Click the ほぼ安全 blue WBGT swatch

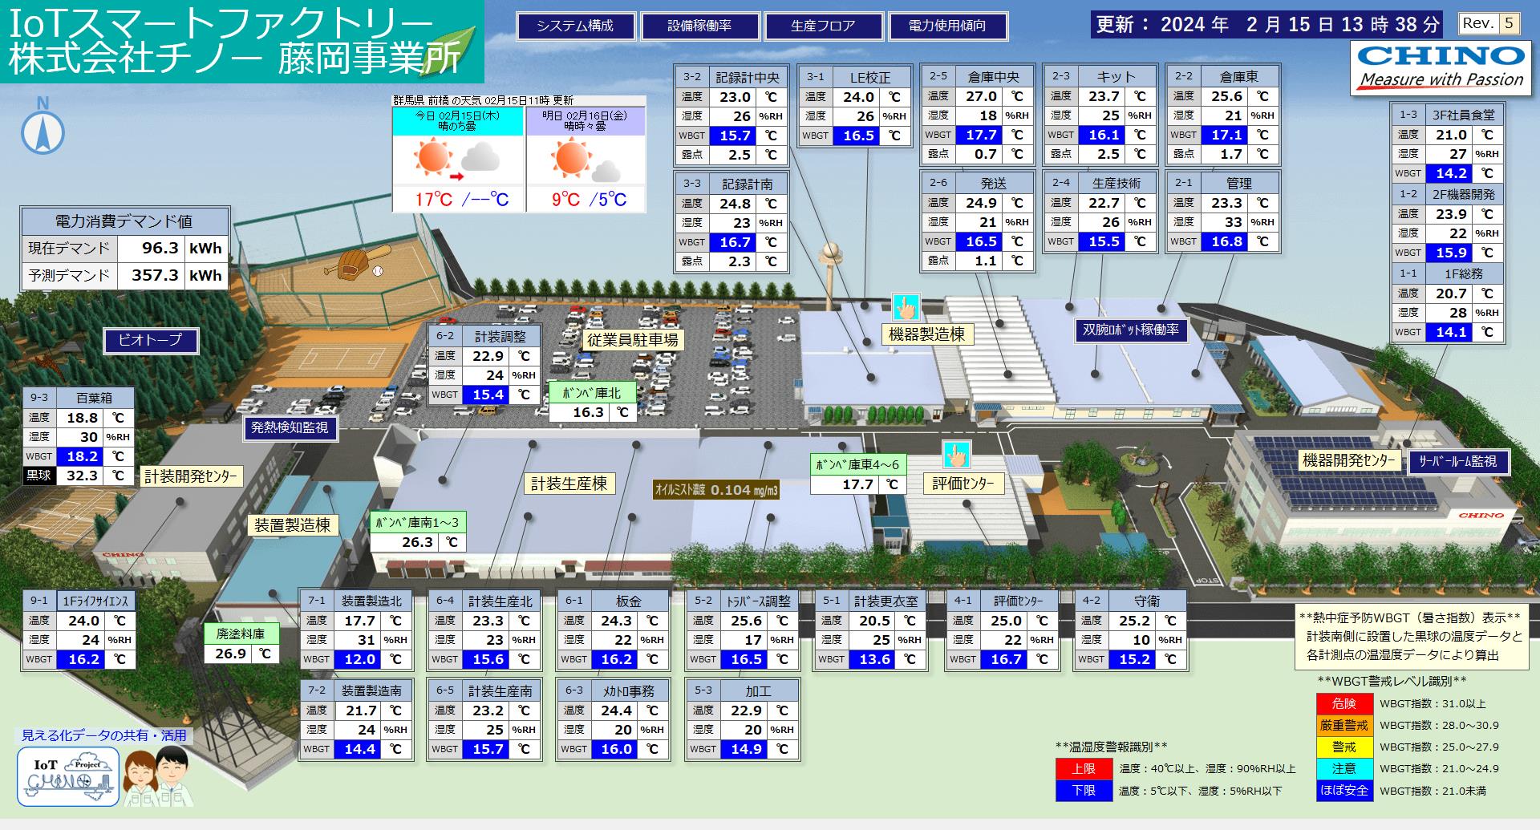click(x=1344, y=790)
